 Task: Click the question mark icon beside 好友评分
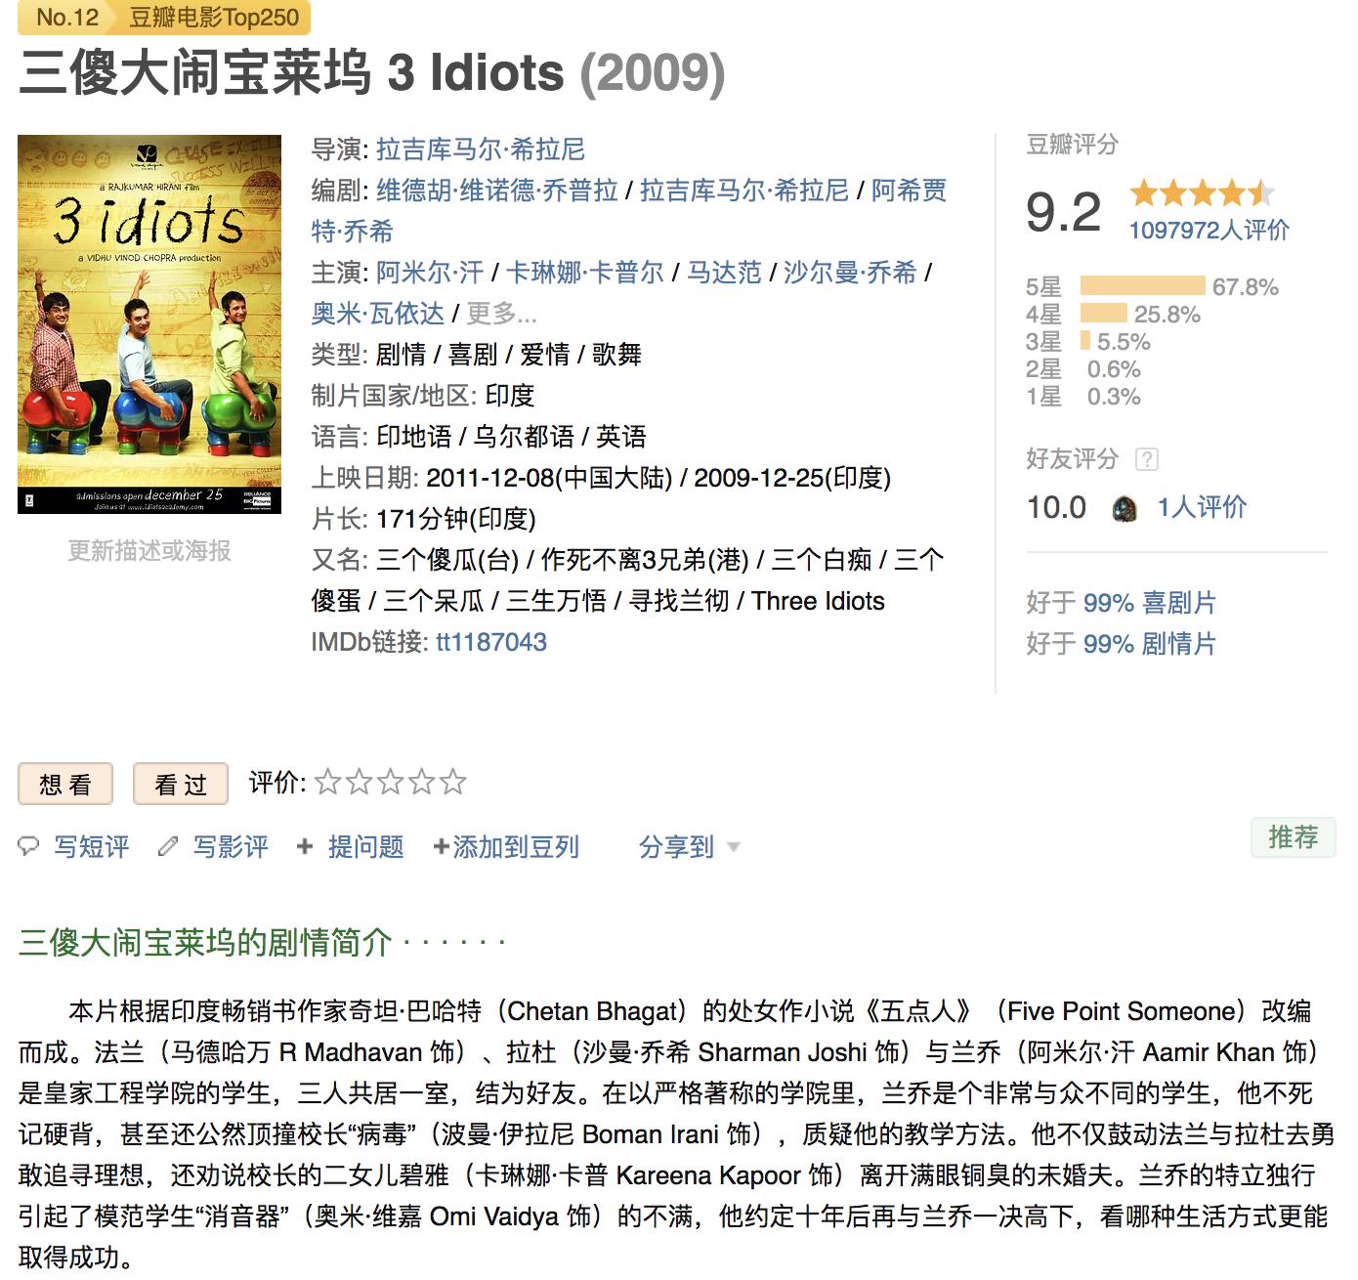click(x=1147, y=459)
